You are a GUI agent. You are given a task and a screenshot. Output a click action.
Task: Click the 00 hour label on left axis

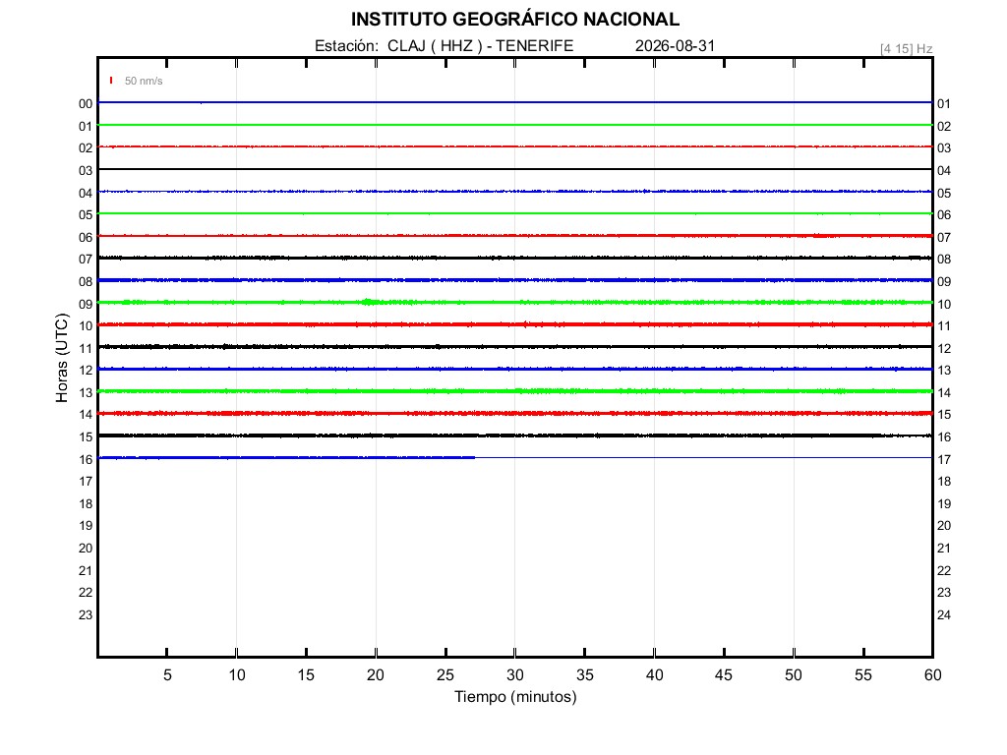(x=86, y=104)
